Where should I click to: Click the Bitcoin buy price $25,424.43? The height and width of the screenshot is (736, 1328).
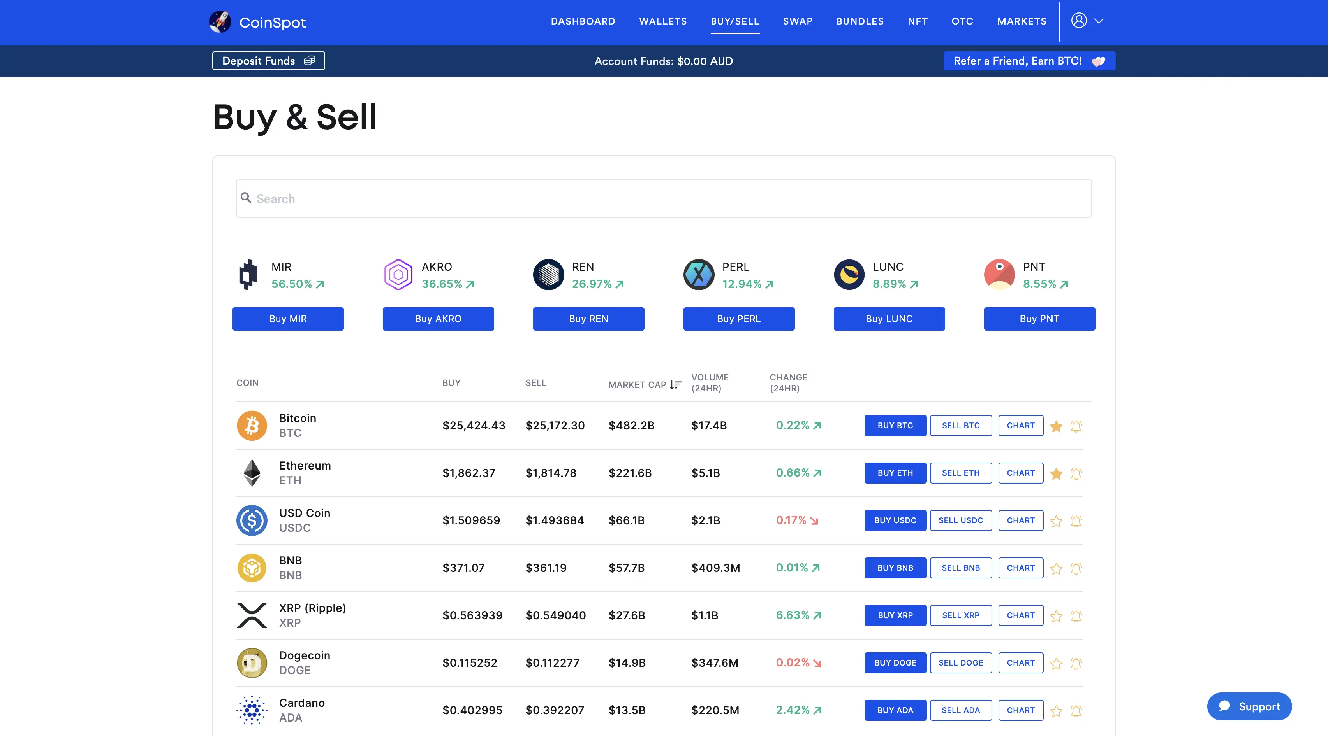point(474,426)
